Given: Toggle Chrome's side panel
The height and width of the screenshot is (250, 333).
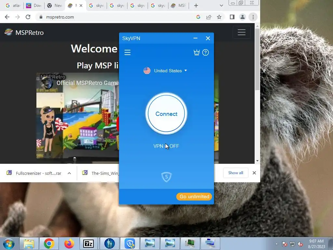Looking at the screenshot, I should [232, 17].
